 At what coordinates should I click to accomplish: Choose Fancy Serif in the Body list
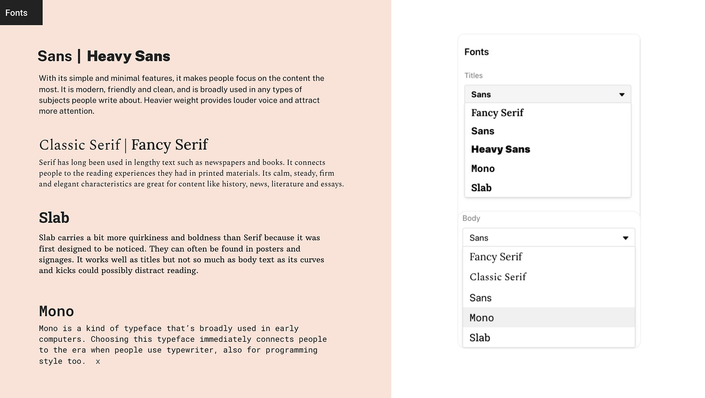click(495, 257)
